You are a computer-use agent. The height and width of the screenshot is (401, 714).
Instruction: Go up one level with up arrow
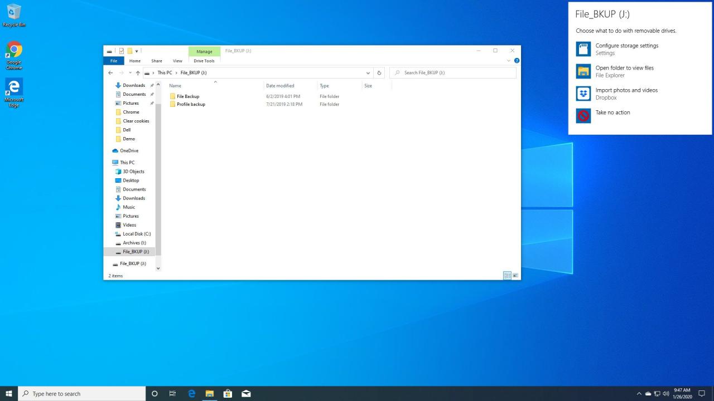click(x=138, y=73)
